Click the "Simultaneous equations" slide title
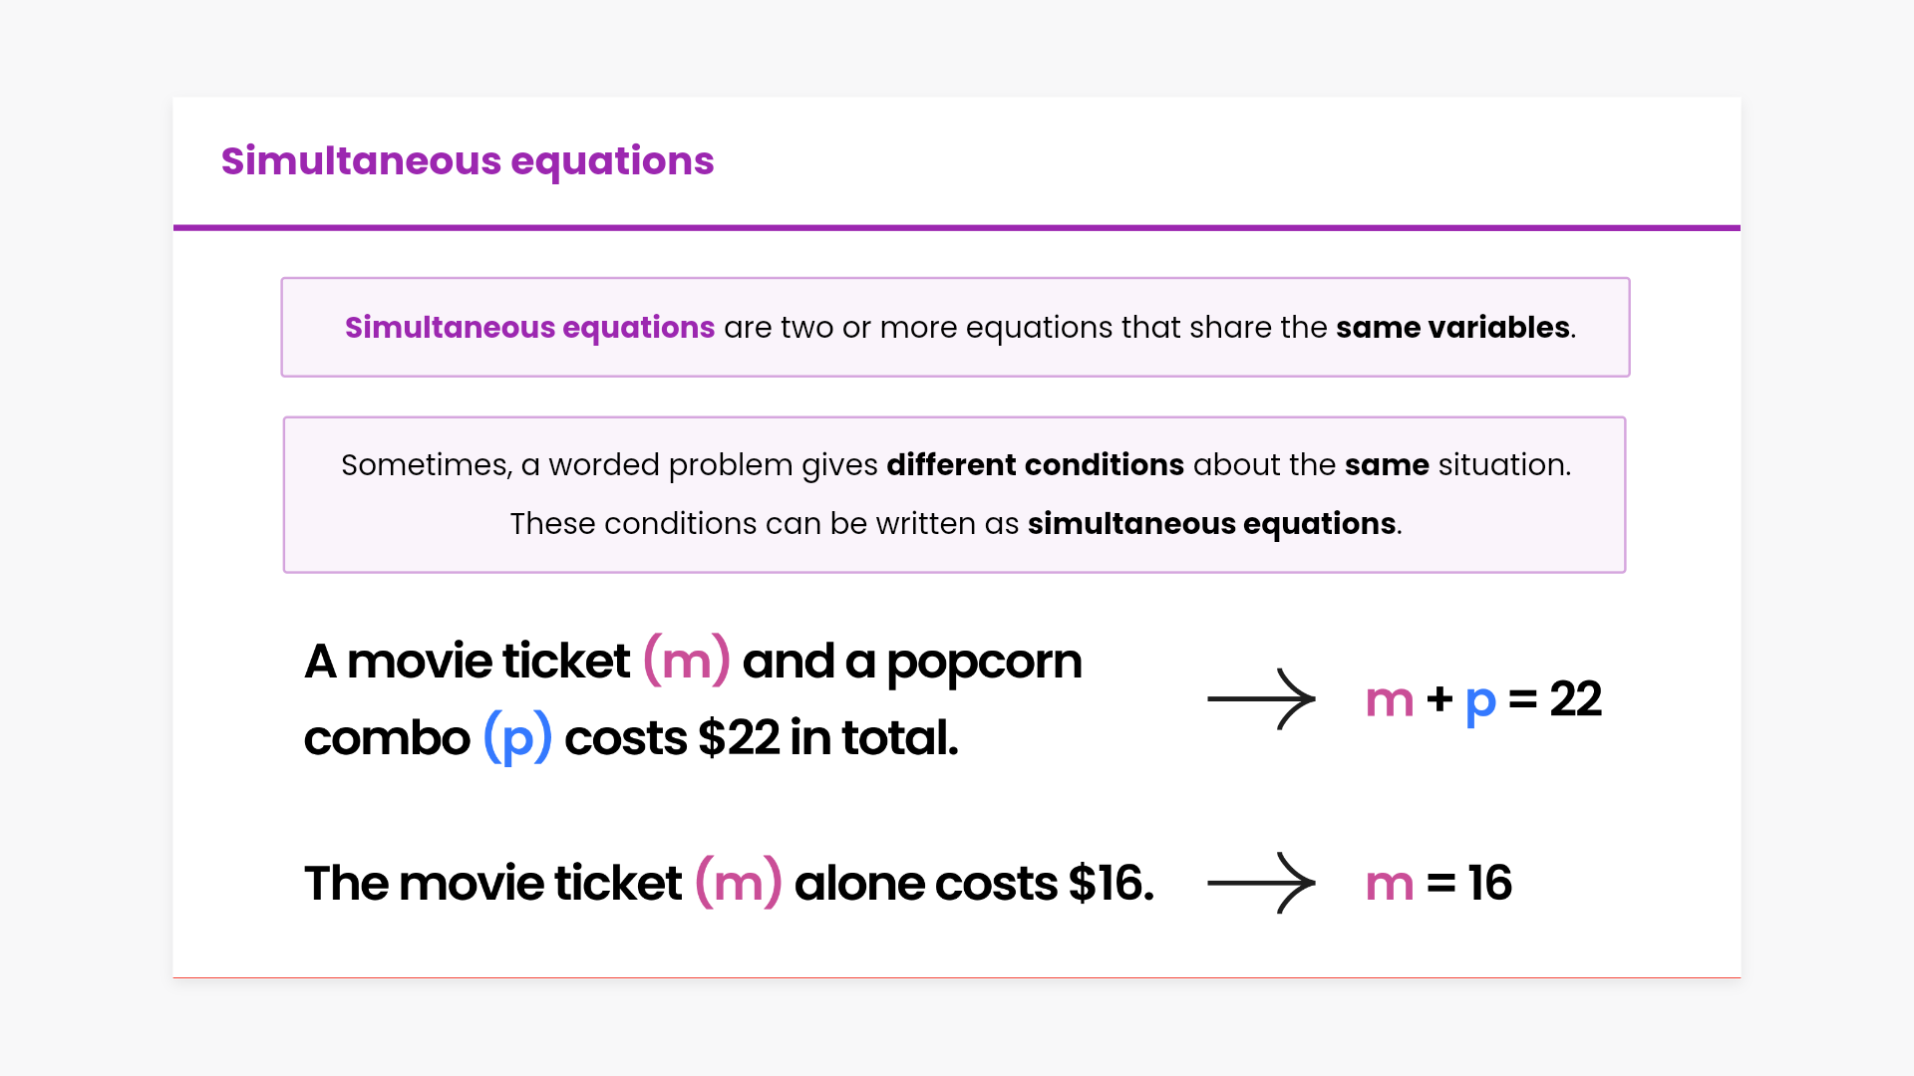The image size is (1914, 1076). click(x=467, y=161)
